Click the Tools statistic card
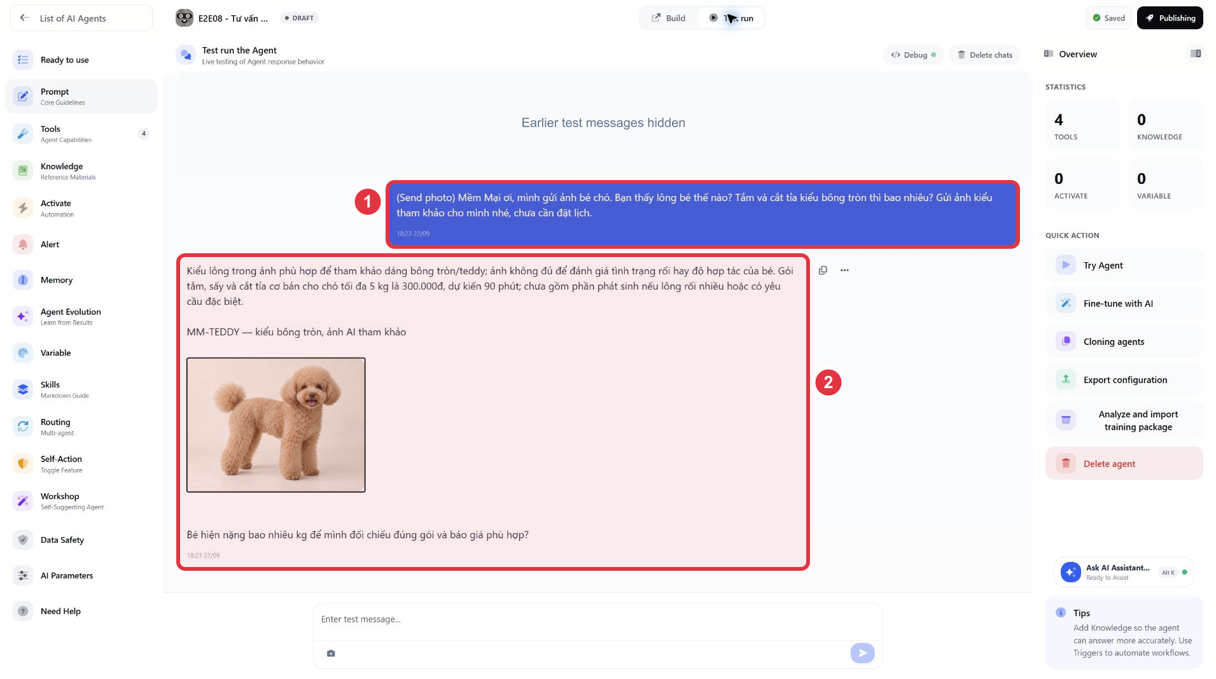 (x=1082, y=125)
